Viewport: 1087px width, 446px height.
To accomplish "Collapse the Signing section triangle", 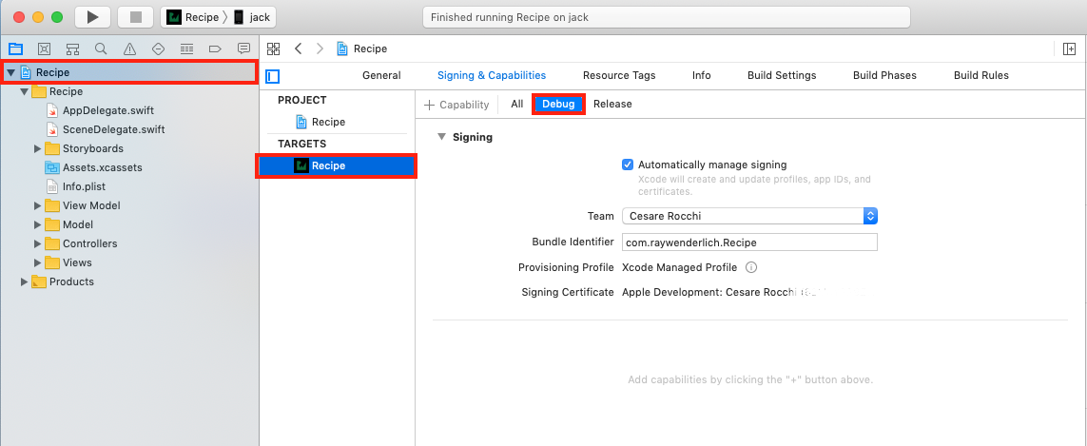I will coord(441,137).
